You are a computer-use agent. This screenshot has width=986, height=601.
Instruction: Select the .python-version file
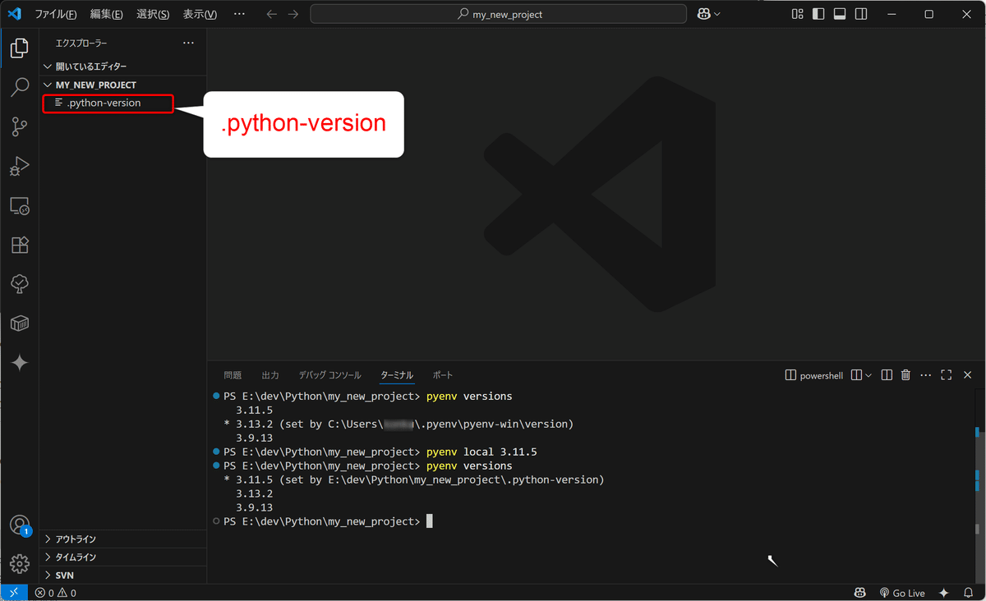103,103
